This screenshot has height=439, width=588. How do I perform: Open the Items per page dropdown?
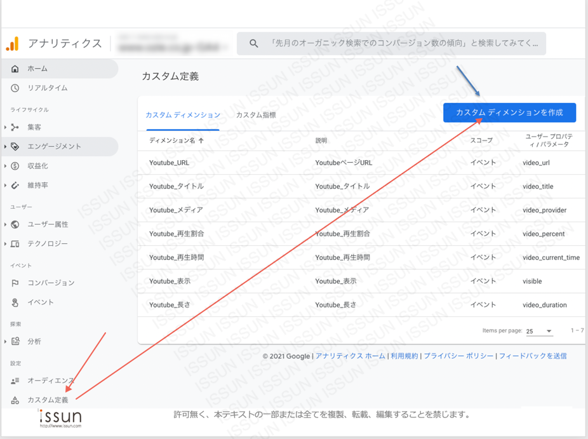539,331
